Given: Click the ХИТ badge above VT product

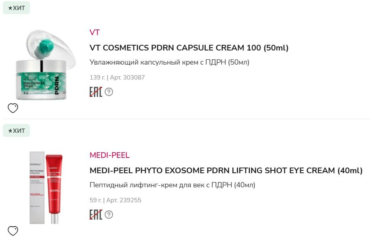Looking at the screenshot, I should tap(17, 8).
